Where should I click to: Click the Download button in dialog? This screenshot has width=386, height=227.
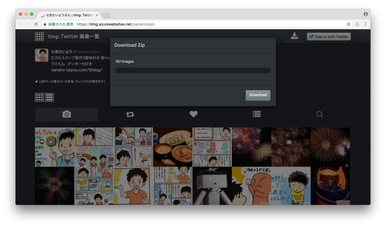258,95
